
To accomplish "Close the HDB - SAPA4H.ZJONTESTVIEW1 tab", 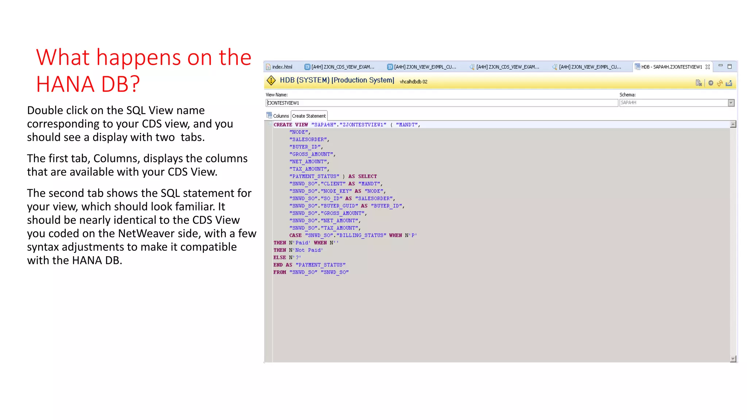I will 708,67.
